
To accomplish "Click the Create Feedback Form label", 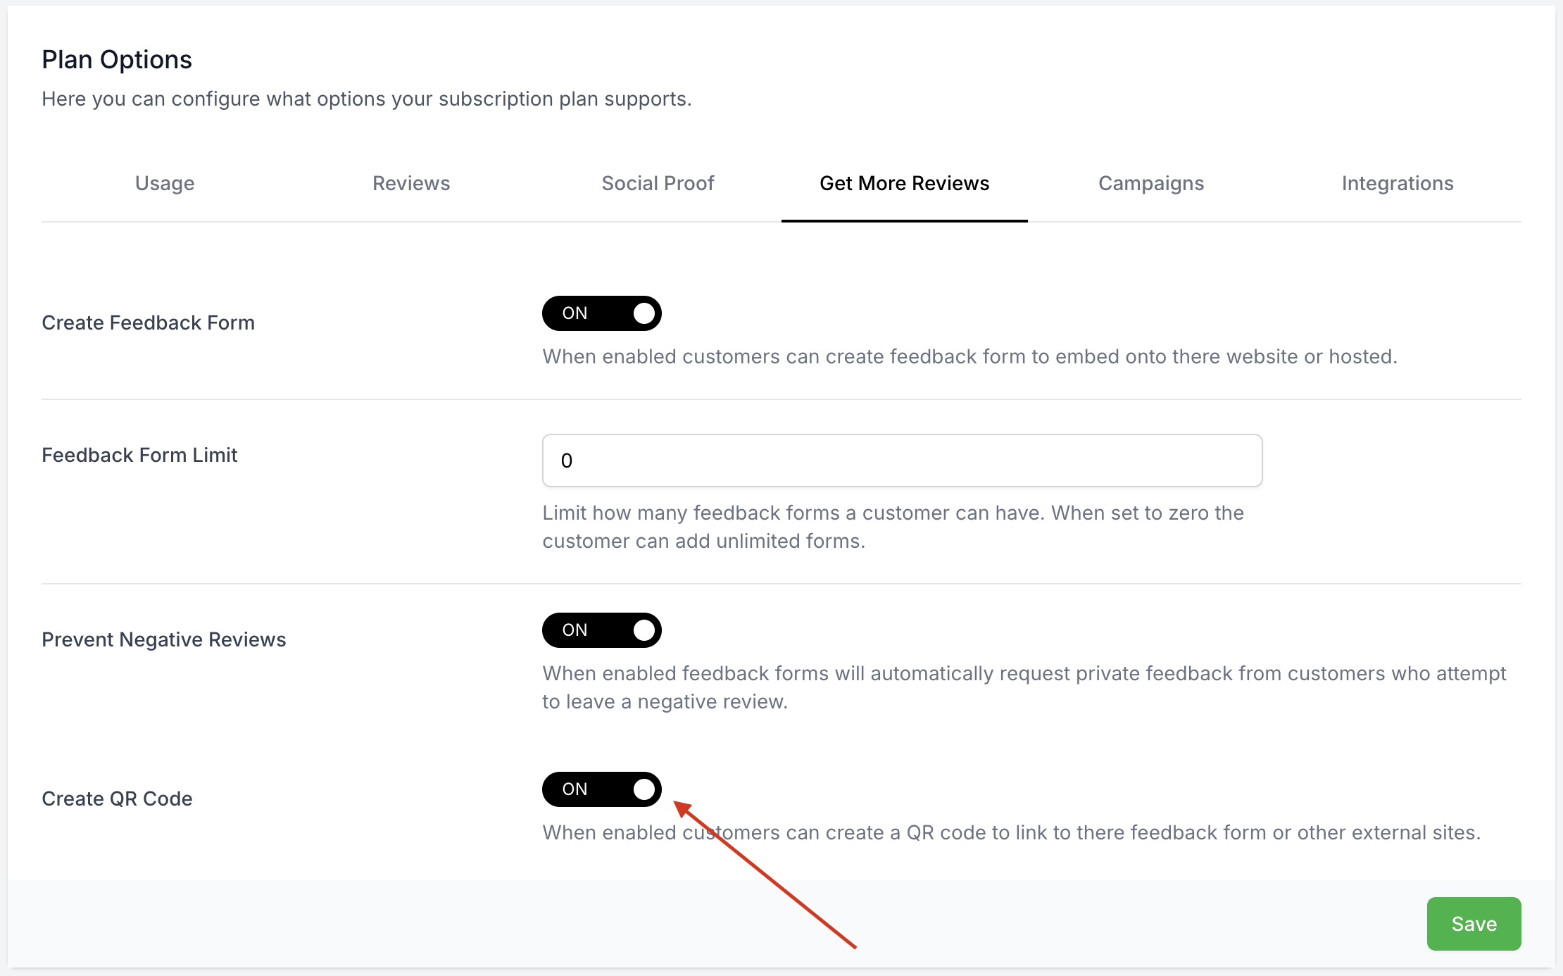I will 148,323.
